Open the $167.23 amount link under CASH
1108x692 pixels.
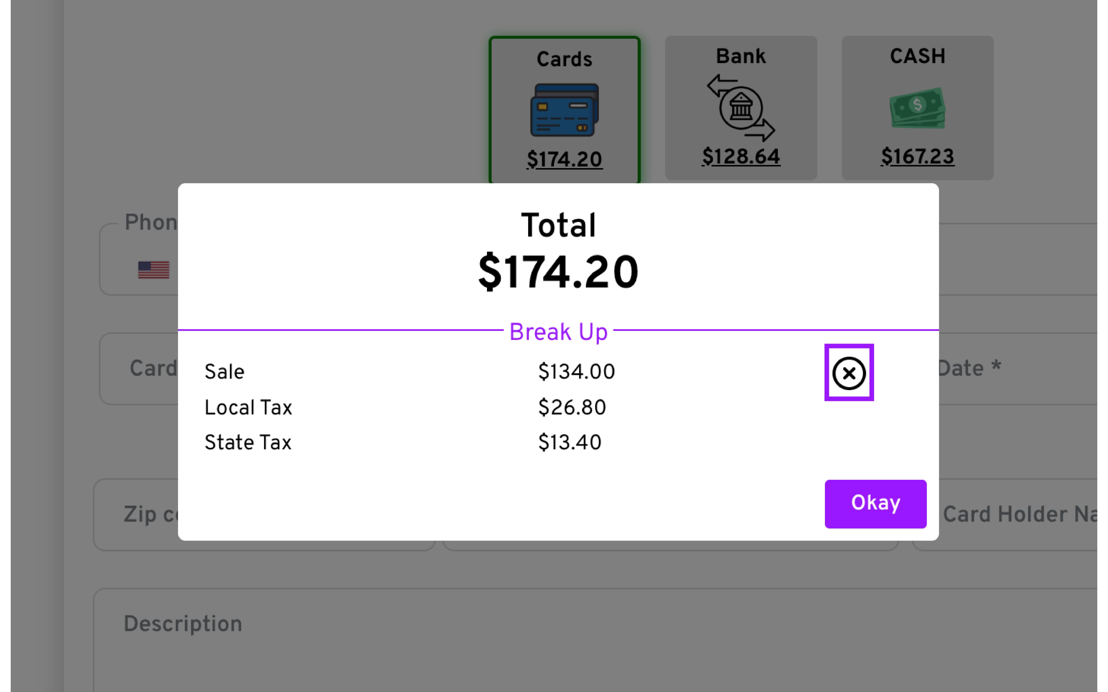[x=917, y=157]
